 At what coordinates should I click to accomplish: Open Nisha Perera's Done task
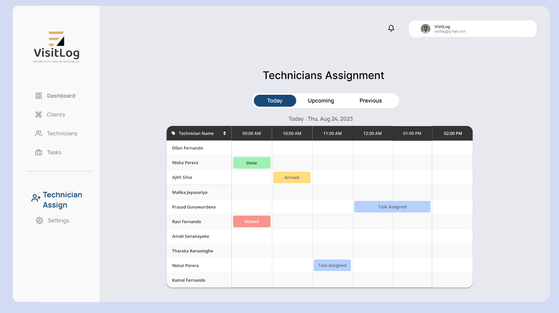coord(252,163)
